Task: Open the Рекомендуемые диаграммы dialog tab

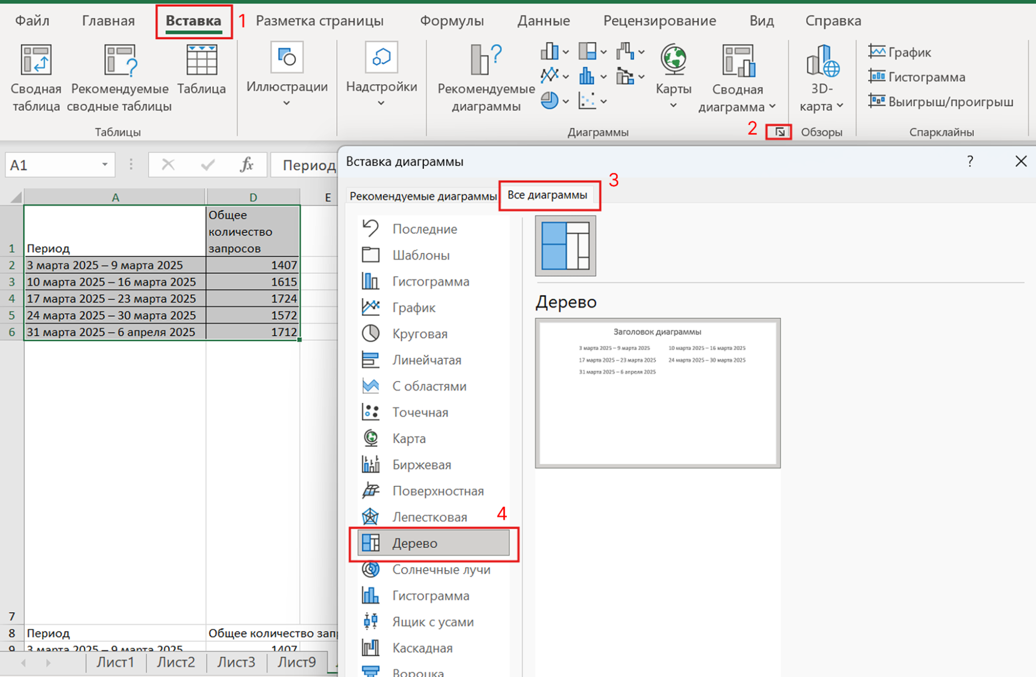Action: click(422, 196)
